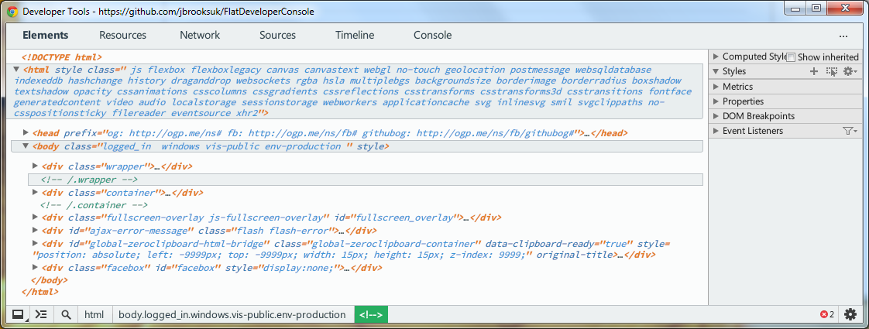Viewport: 869px width, 329px height.
Task: Click the dock-to-window icon in bottom bar
Action: tap(18, 314)
